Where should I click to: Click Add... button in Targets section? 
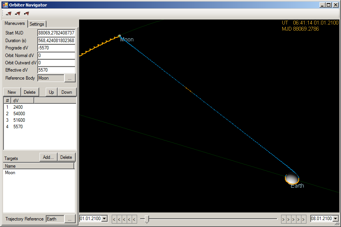pyautogui.click(x=48, y=157)
